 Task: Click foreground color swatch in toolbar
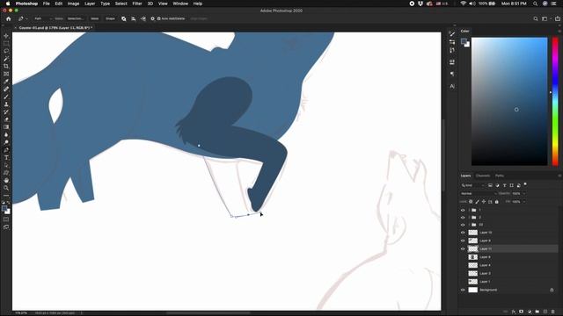coord(4,209)
